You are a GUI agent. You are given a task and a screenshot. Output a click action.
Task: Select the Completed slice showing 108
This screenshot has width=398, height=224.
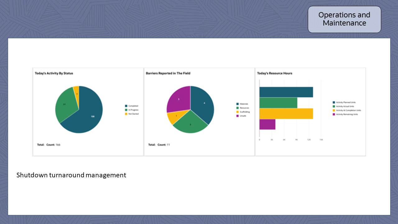point(92,117)
